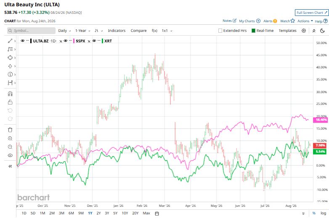Hide the $SPX series using eye icon
The width and height of the screenshot is (329, 219).
66,41
